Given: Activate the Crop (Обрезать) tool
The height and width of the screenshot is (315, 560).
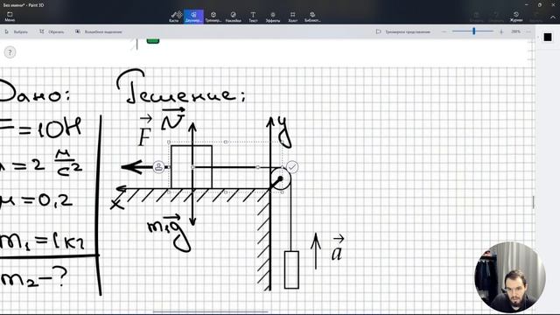Looking at the screenshot, I should (x=52, y=31).
